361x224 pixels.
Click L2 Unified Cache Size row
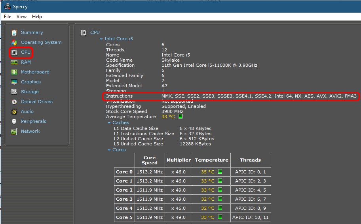(164, 139)
